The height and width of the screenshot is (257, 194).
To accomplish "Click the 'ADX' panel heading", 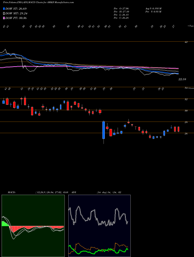I will click(x=74, y=192).
